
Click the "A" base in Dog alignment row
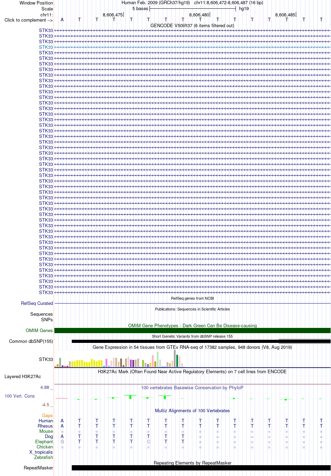click(62, 436)
